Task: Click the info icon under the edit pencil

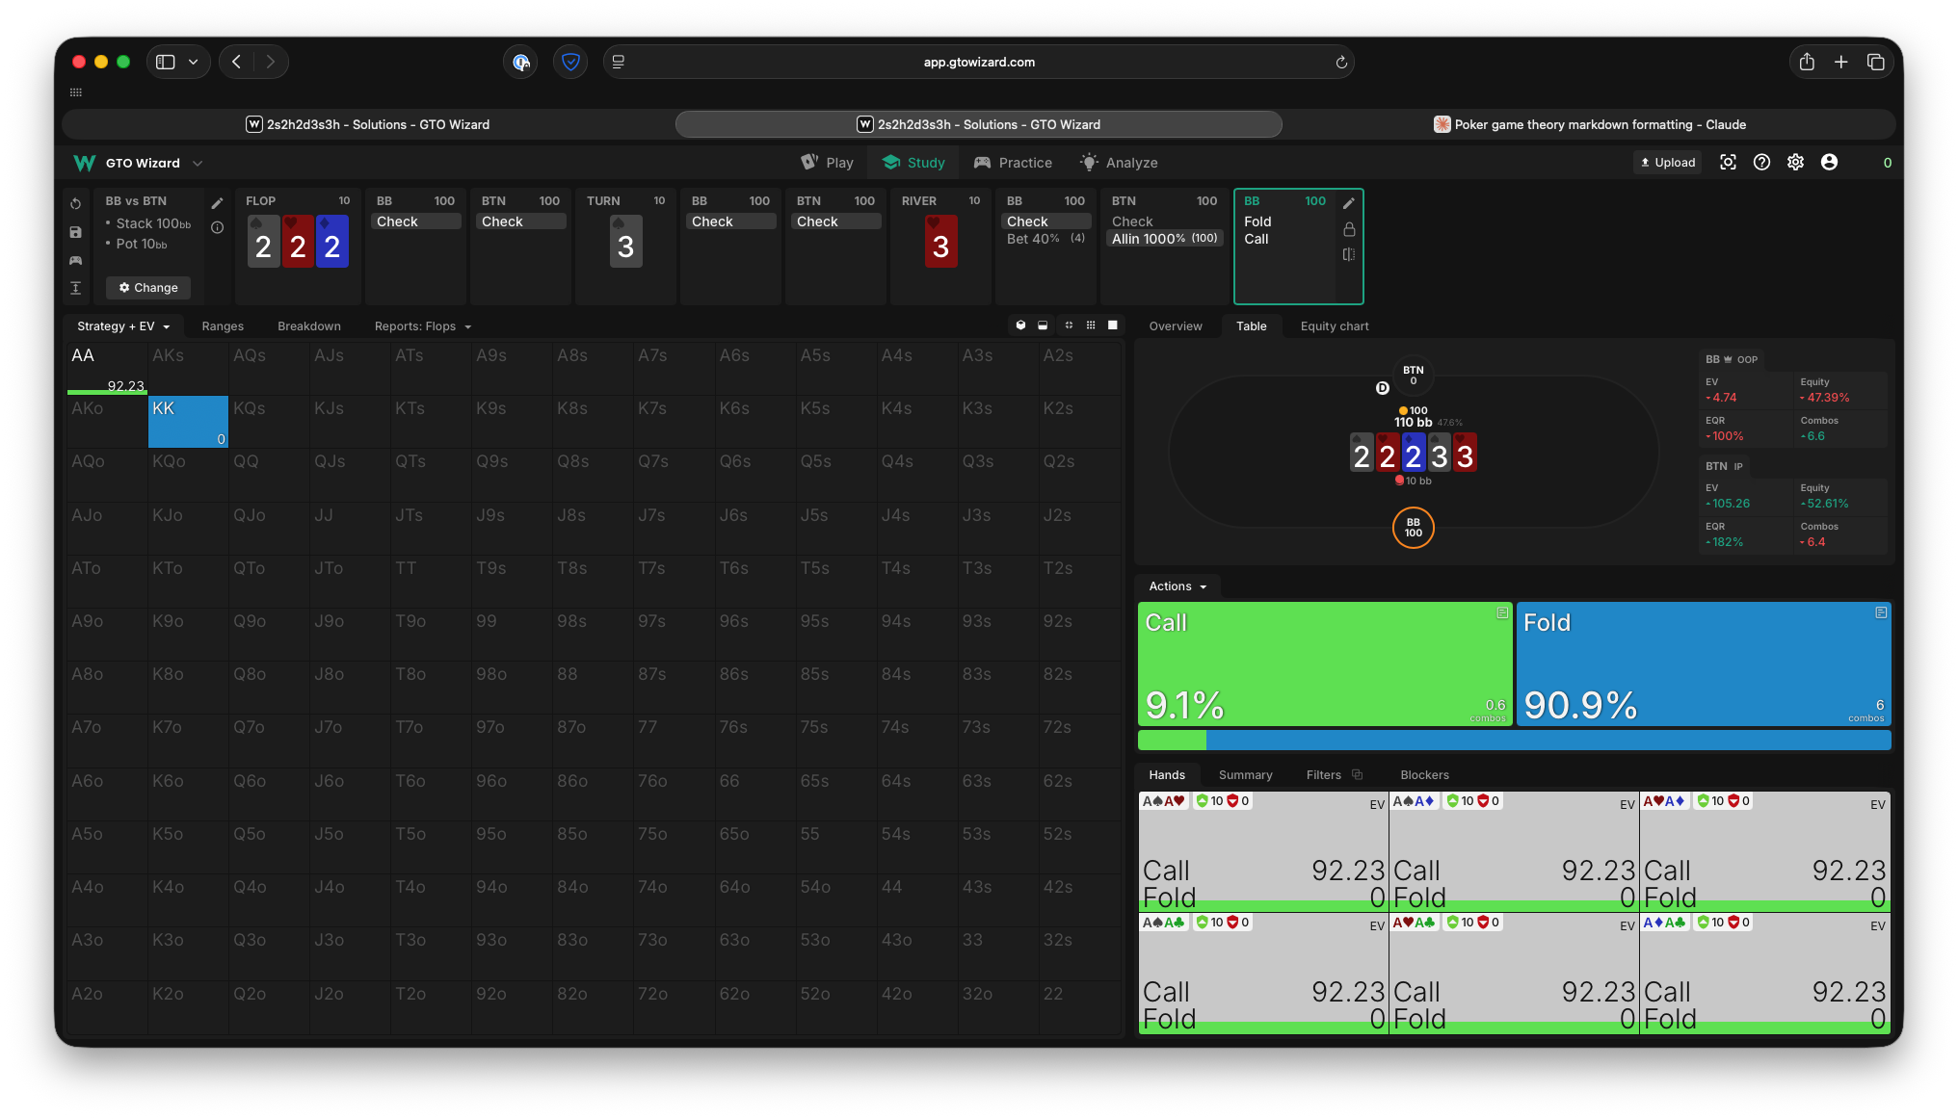Action: point(217,228)
